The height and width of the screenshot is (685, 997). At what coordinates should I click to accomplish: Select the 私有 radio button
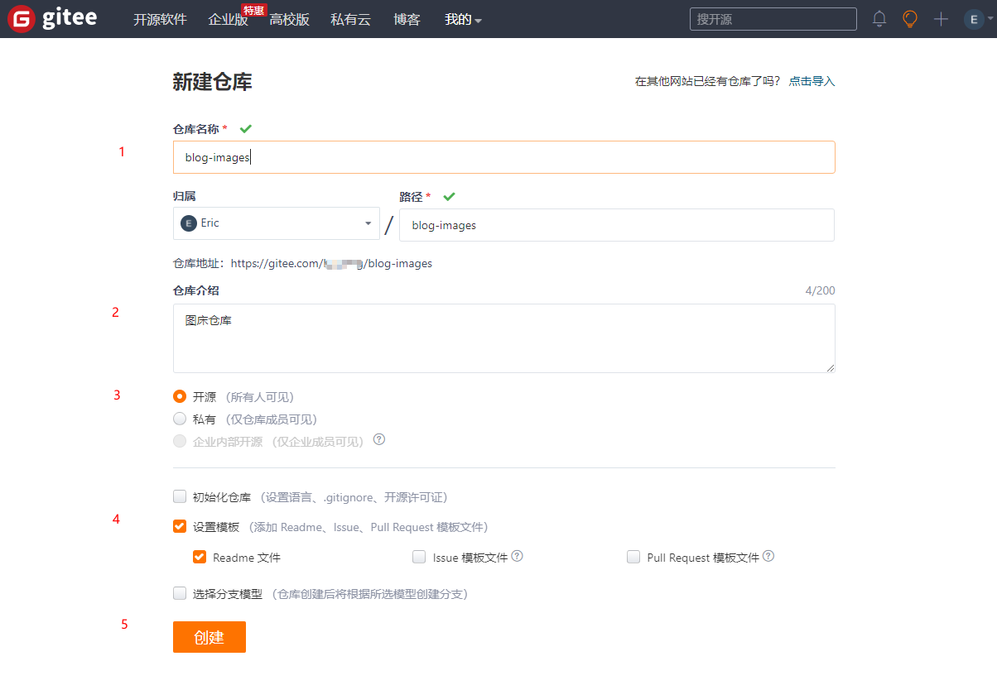coord(180,419)
